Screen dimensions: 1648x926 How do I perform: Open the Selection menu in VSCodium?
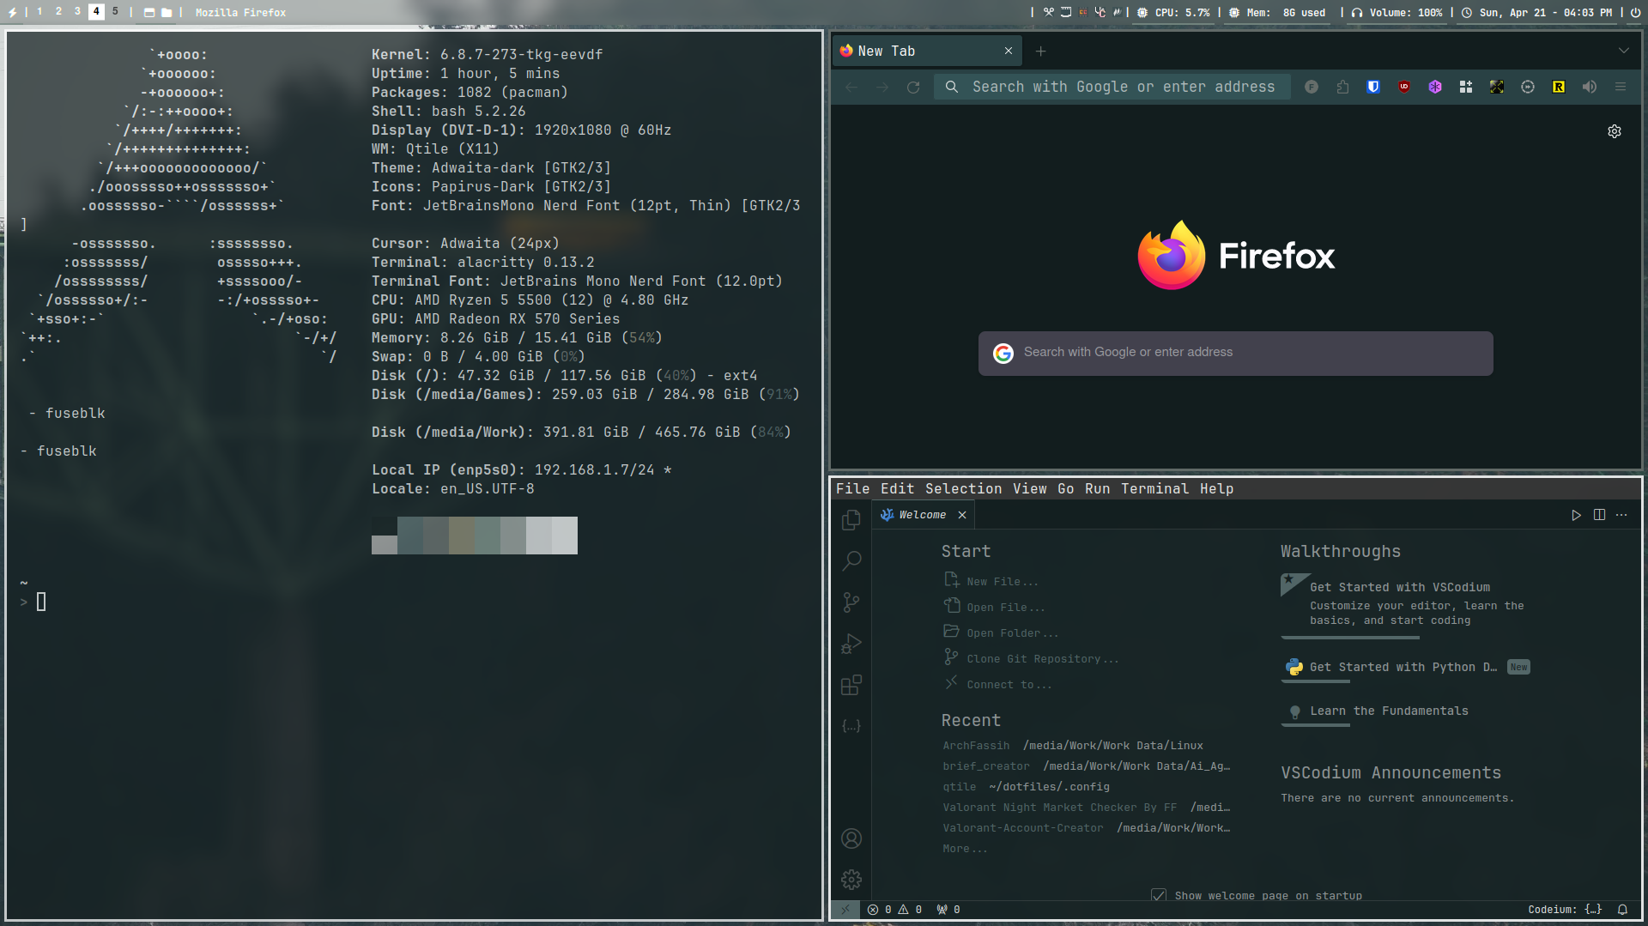click(x=963, y=488)
